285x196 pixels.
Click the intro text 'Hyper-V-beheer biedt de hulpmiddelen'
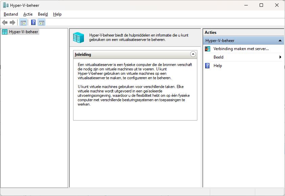click(139, 38)
